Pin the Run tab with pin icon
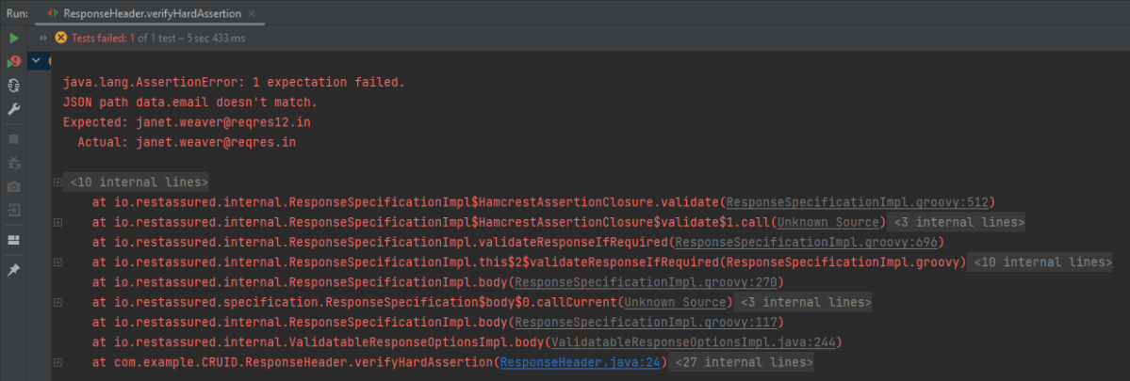The width and height of the screenshot is (1130, 381). pyautogui.click(x=14, y=270)
